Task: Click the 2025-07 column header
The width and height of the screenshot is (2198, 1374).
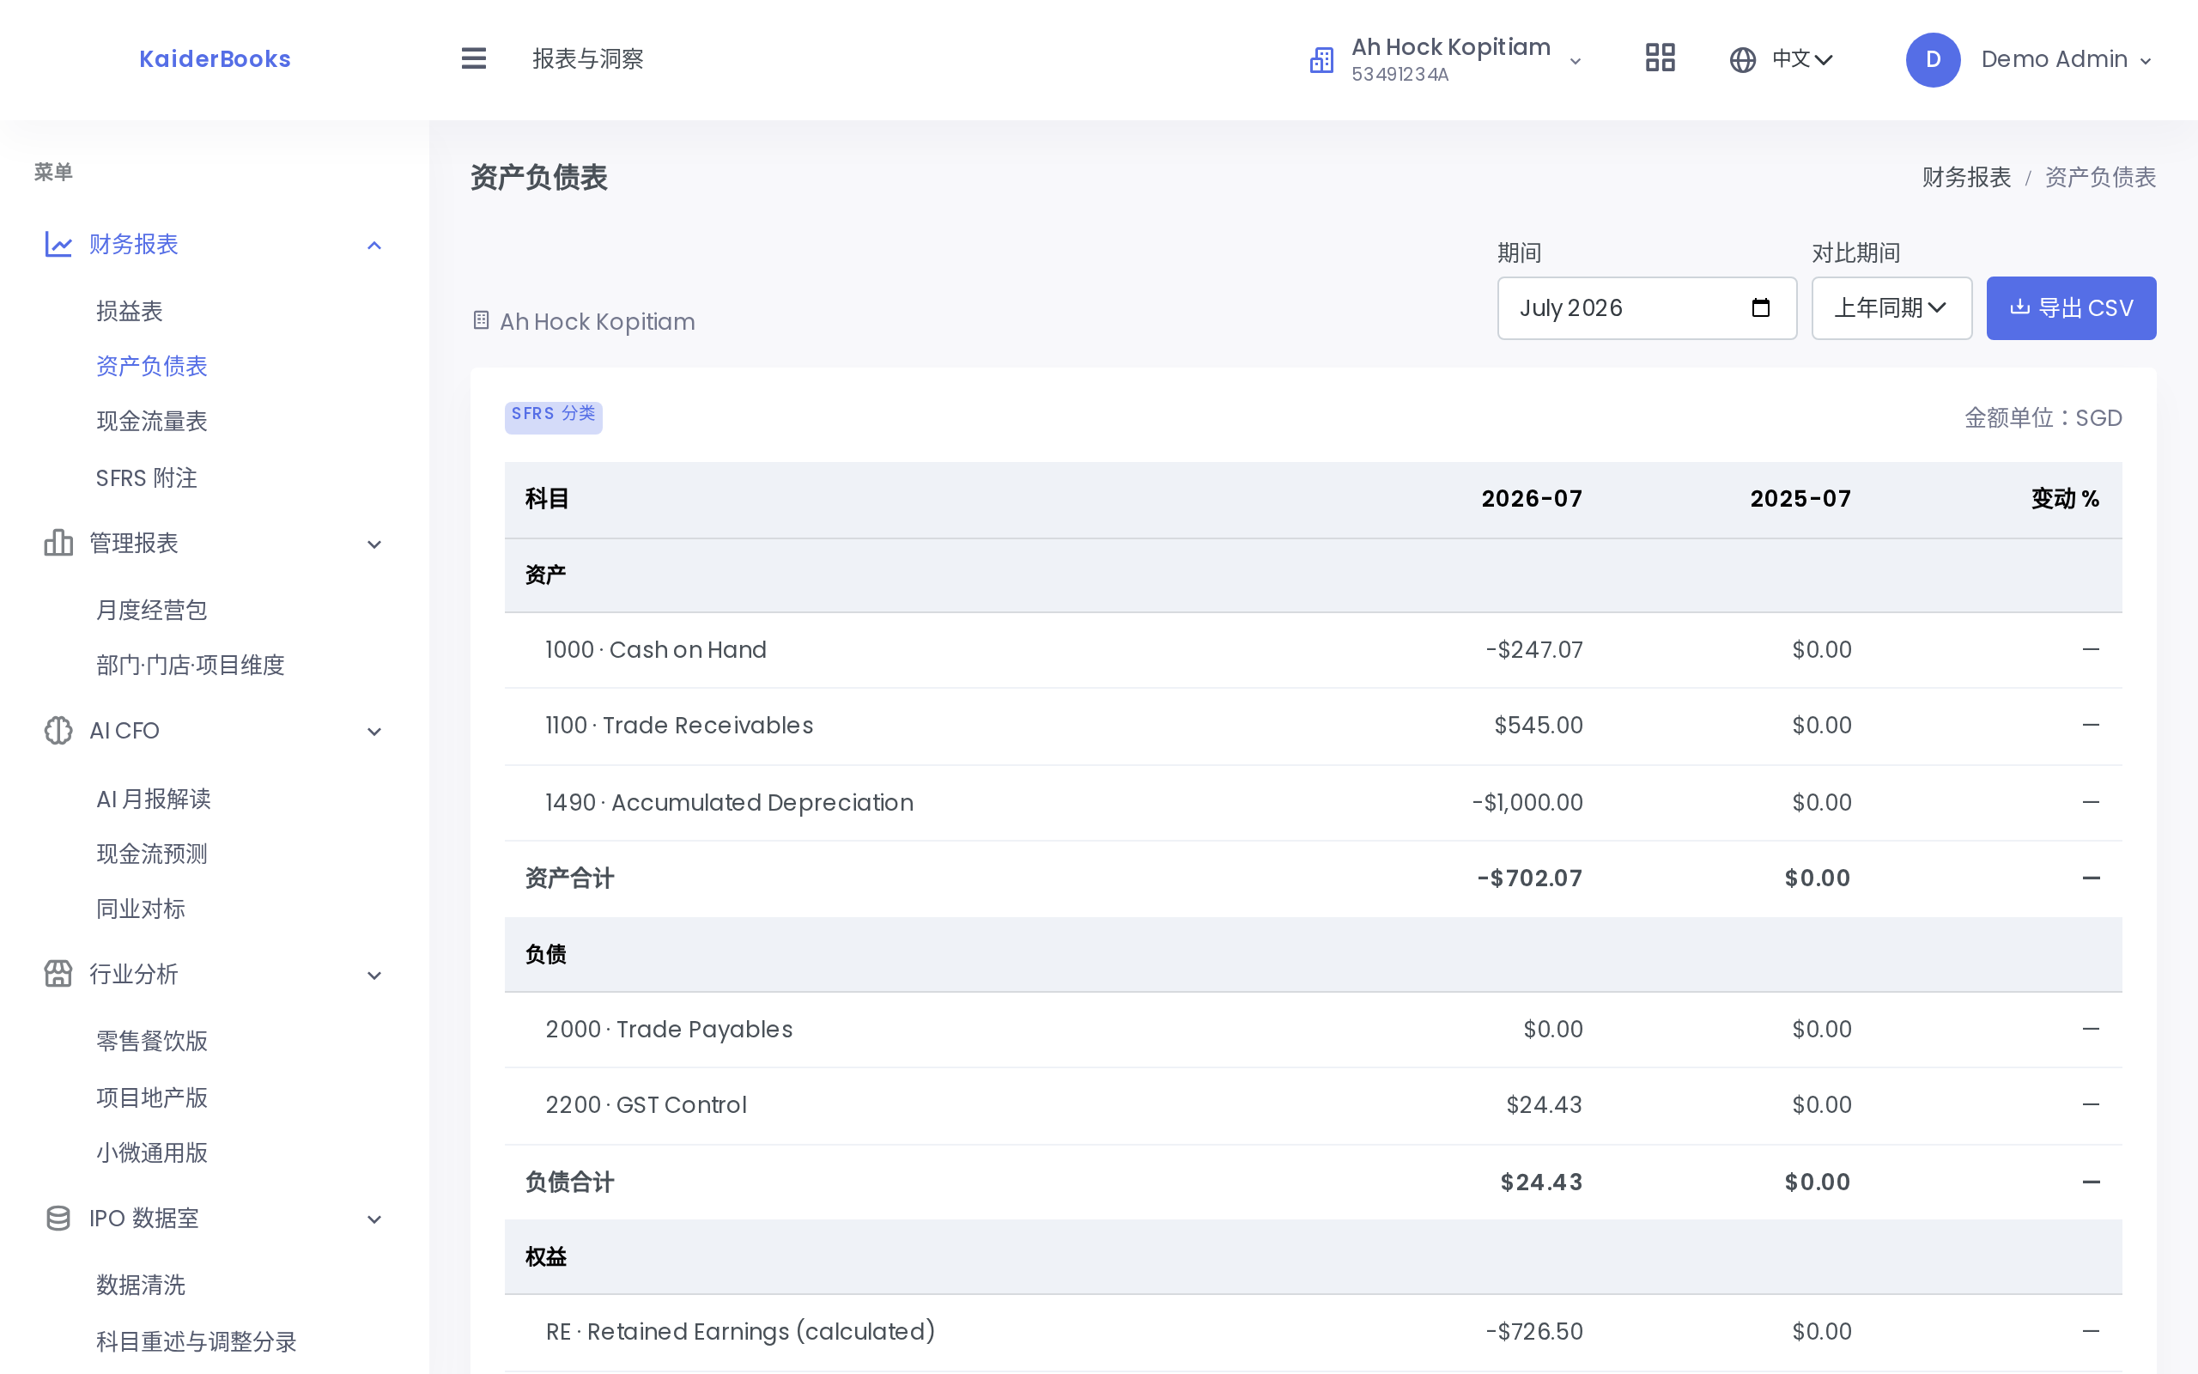Action: tap(1800, 499)
